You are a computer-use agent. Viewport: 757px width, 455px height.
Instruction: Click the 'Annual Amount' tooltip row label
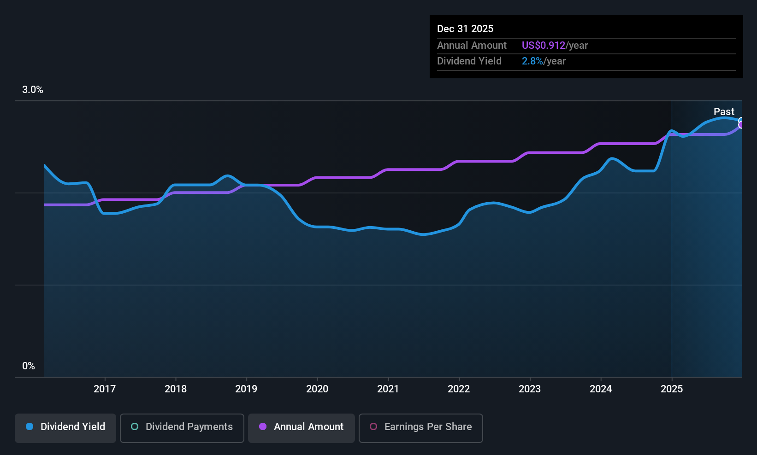[472, 45]
